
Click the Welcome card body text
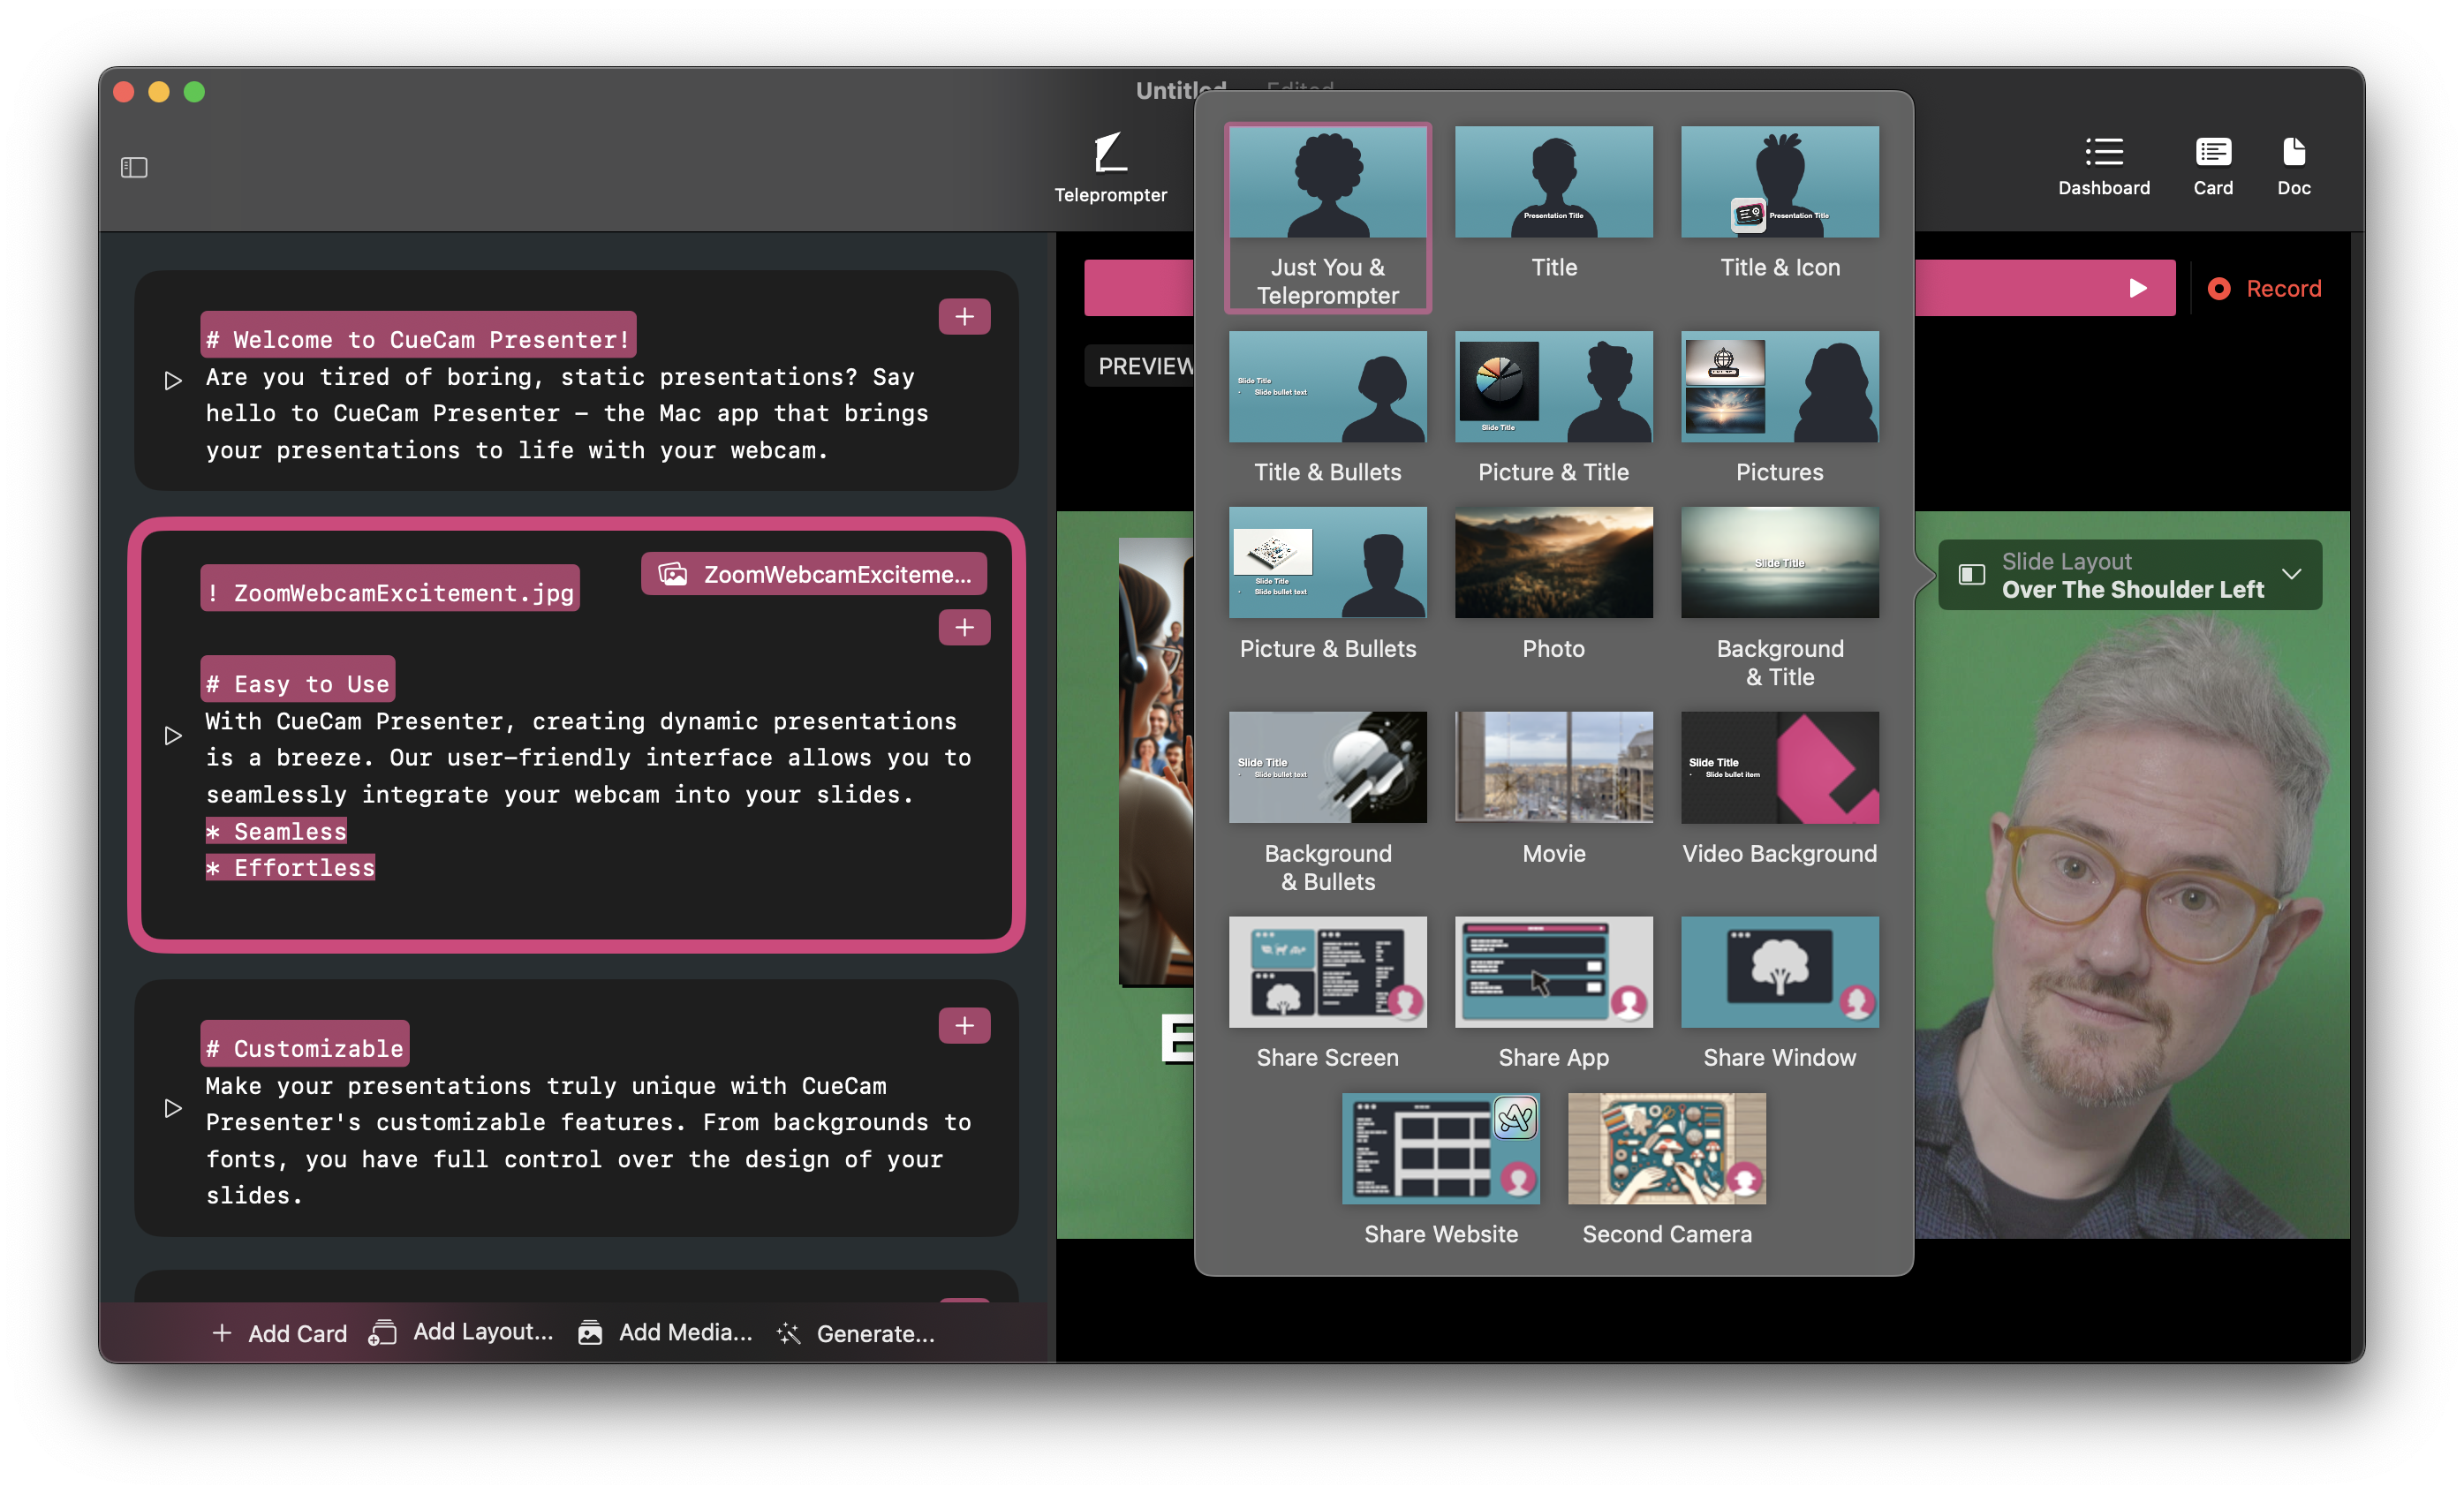(567, 414)
